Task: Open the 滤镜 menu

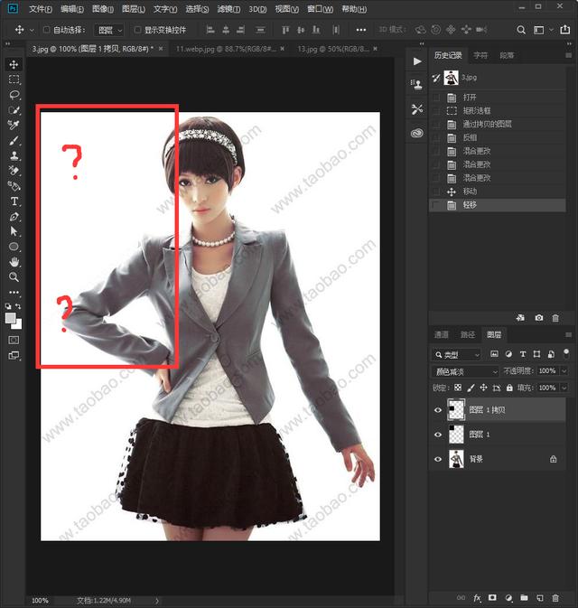Action: [x=228, y=9]
